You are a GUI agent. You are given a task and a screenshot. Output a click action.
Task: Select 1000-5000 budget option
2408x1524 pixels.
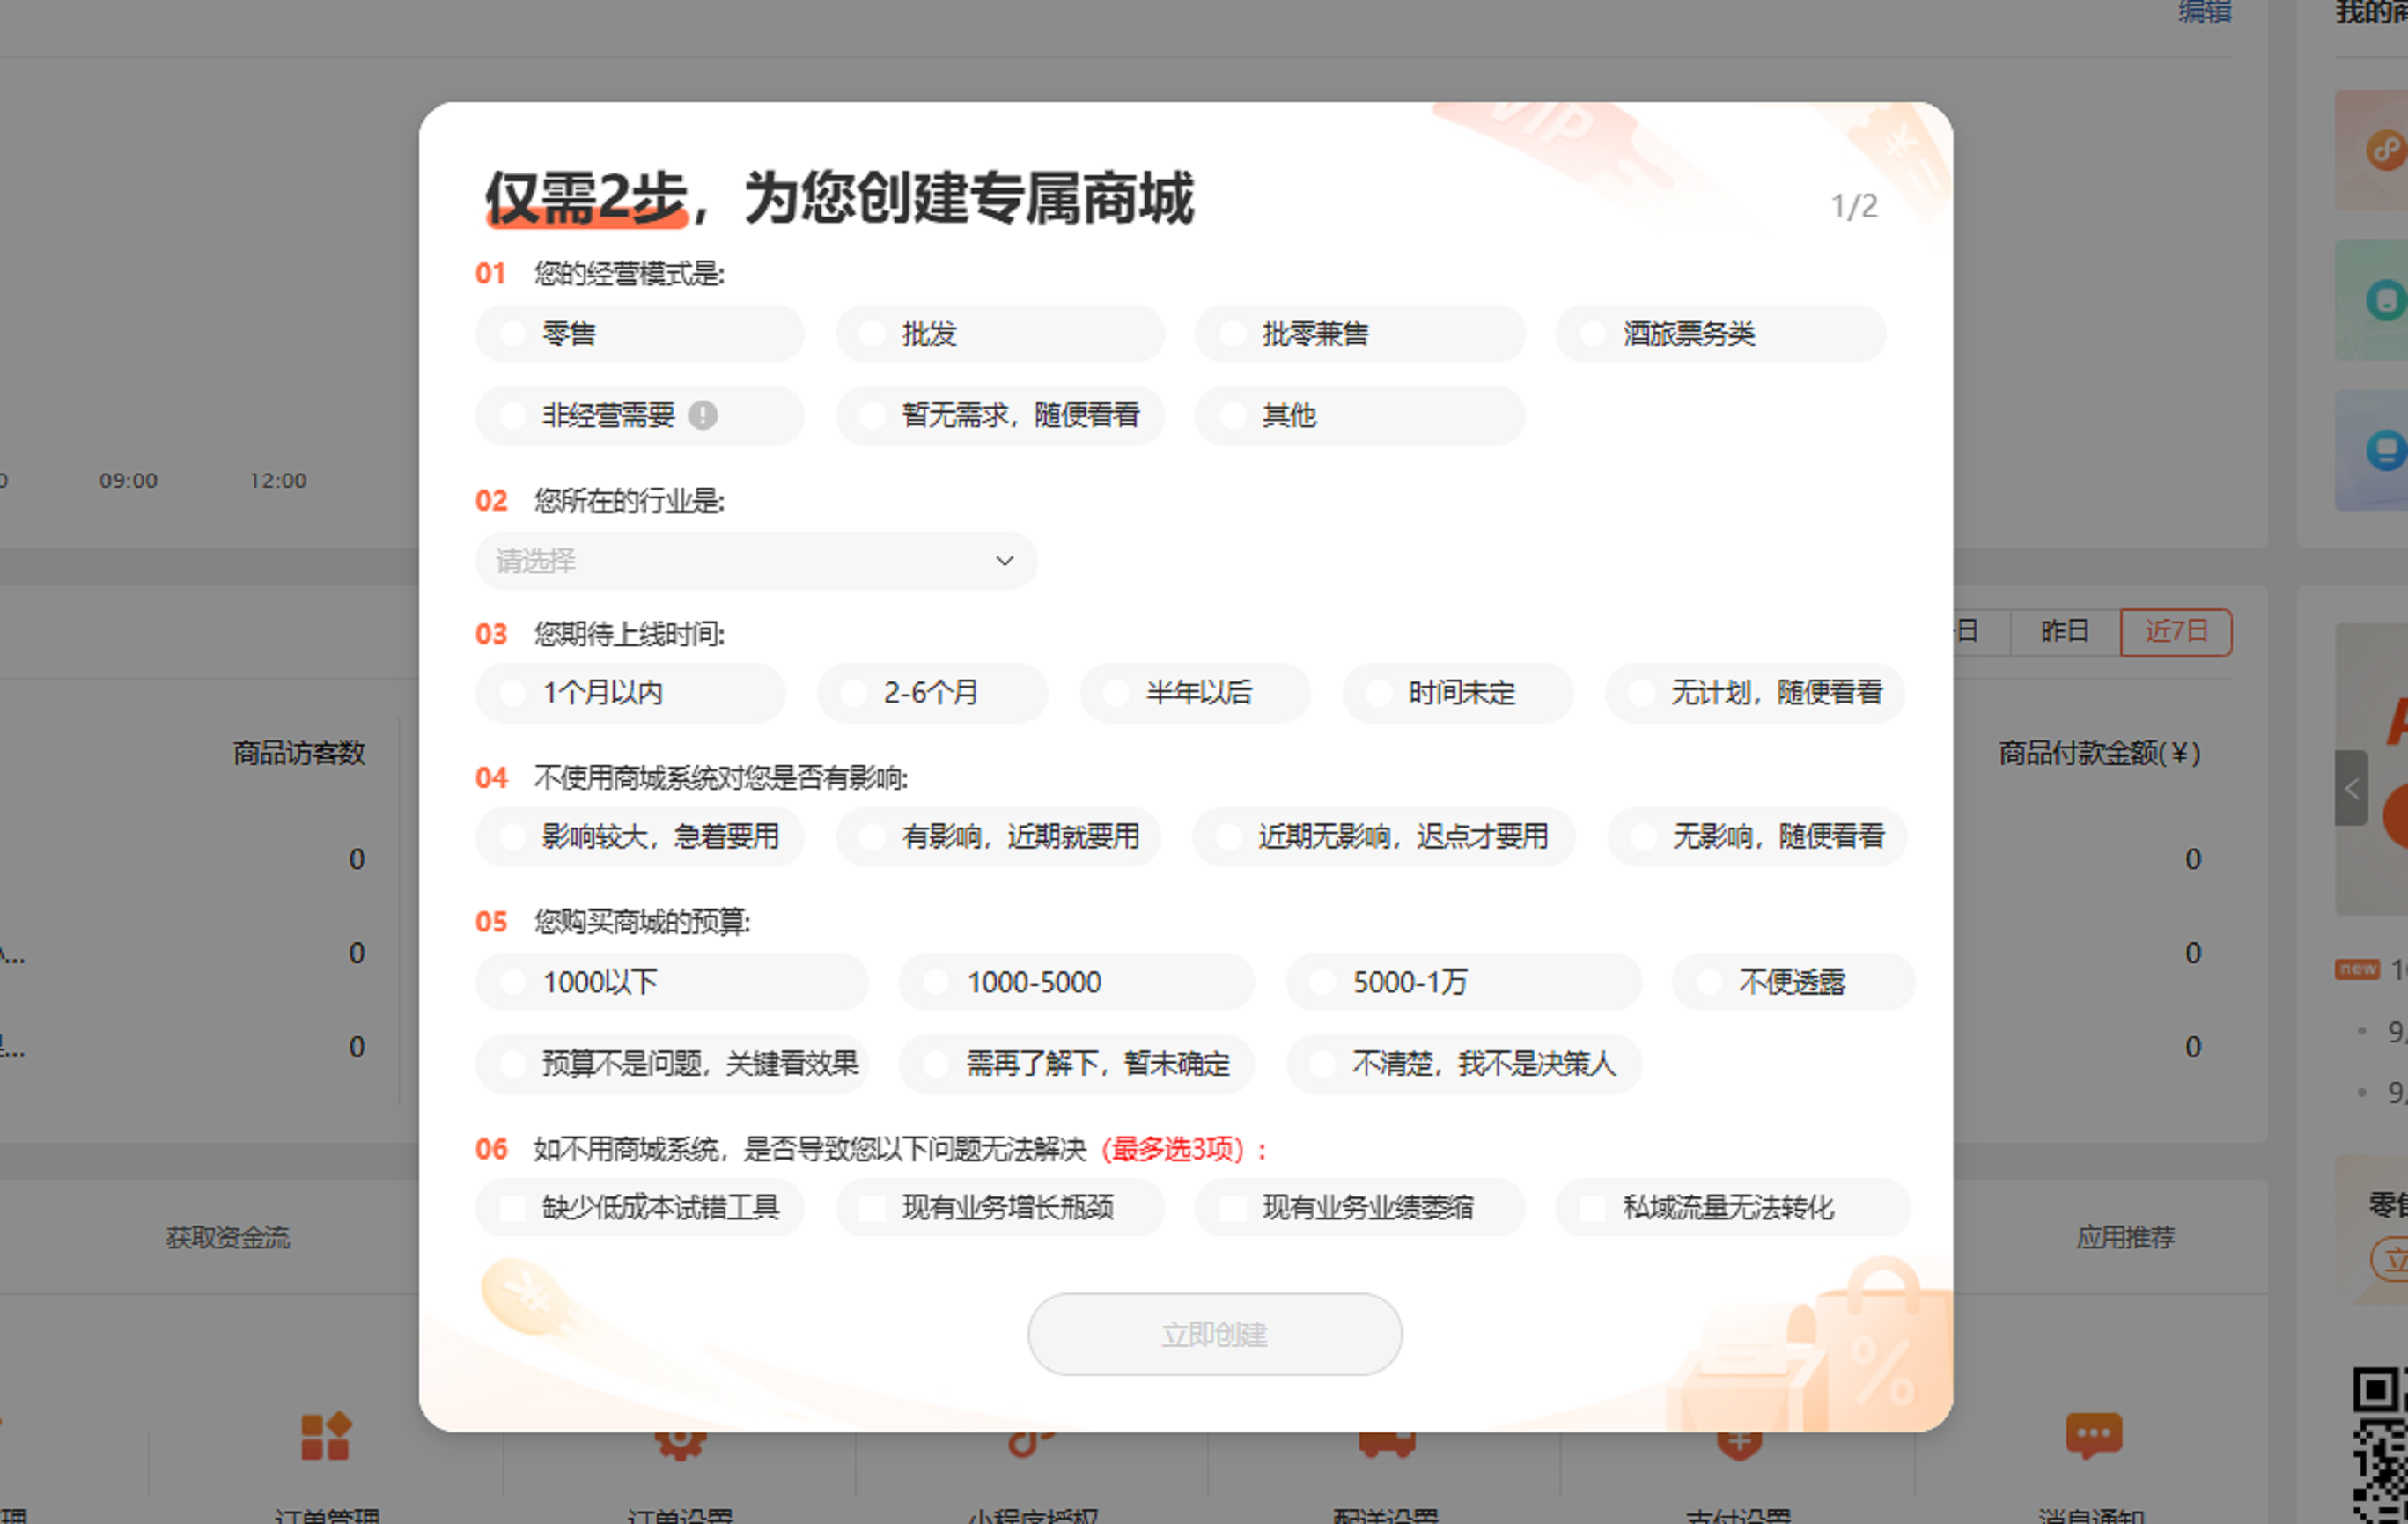click(x=935, y=982)
